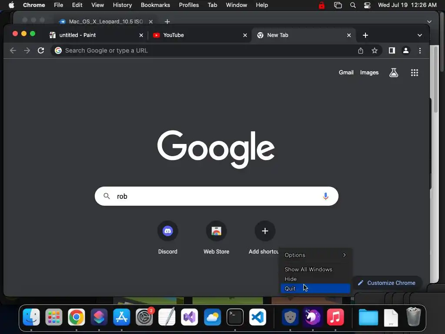Viewport: 445px width, 334px height.
Task: Open Search Labs flask icon
Action: tap(394, 73)
